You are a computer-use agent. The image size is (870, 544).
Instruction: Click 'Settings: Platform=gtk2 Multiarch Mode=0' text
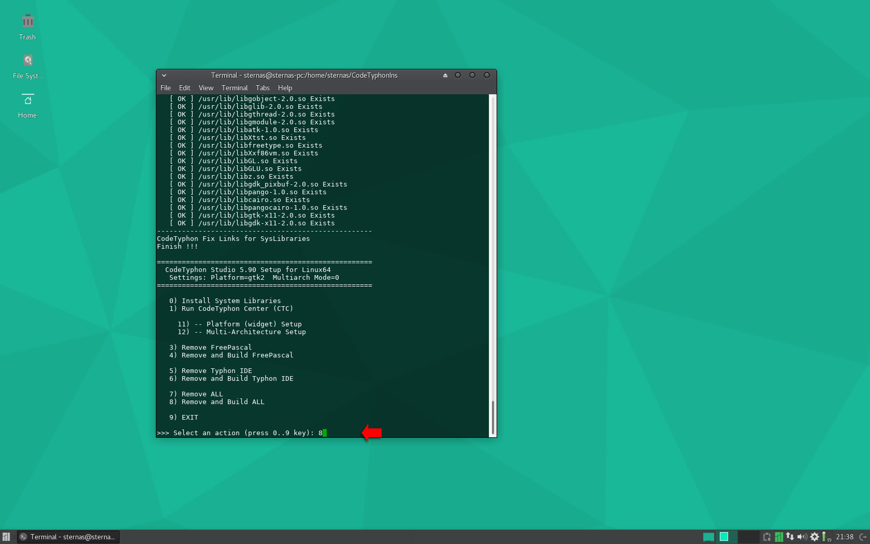tap(254, 278)
